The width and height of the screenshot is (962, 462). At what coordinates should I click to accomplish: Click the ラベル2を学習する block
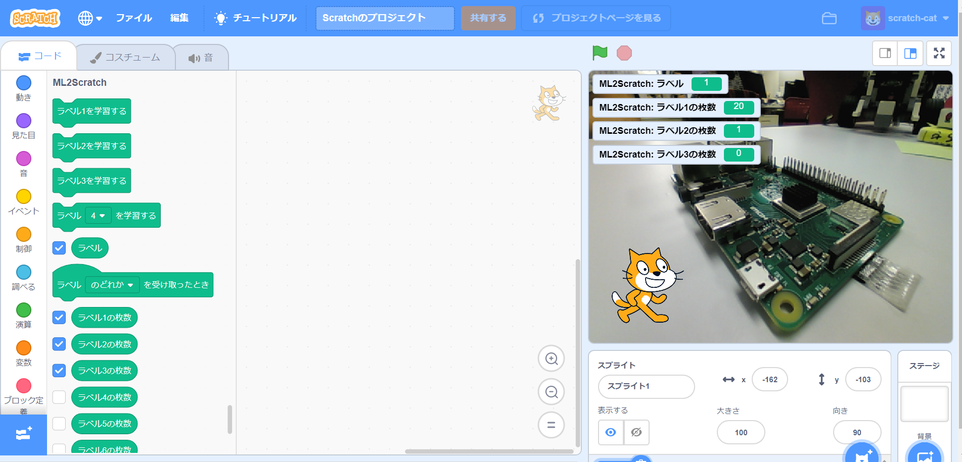91,146
